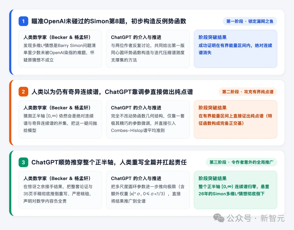This screenshot has height=230, width=294.
Task: Click '人类数学家' title in stage 1 card
Action: tap(35, 37)
